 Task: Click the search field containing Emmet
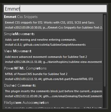pos(55,9)
